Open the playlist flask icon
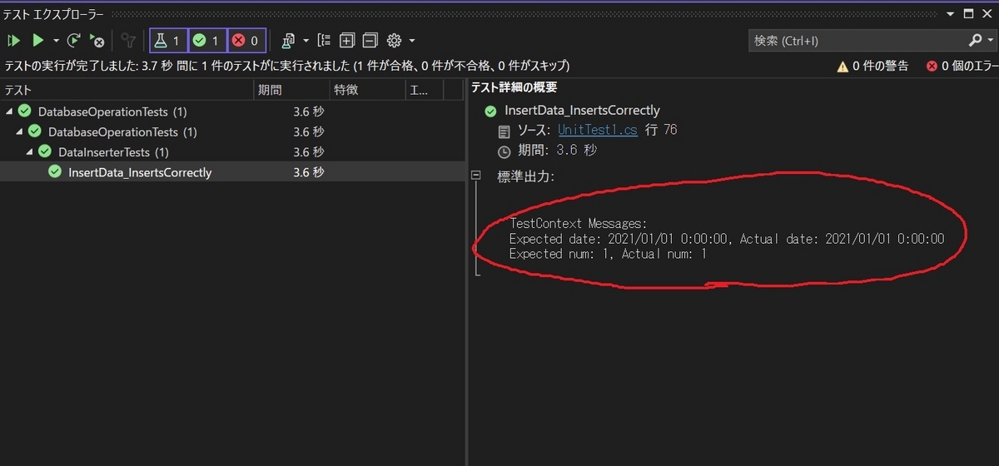The image size is (999, 466). (x=289, y=40)
